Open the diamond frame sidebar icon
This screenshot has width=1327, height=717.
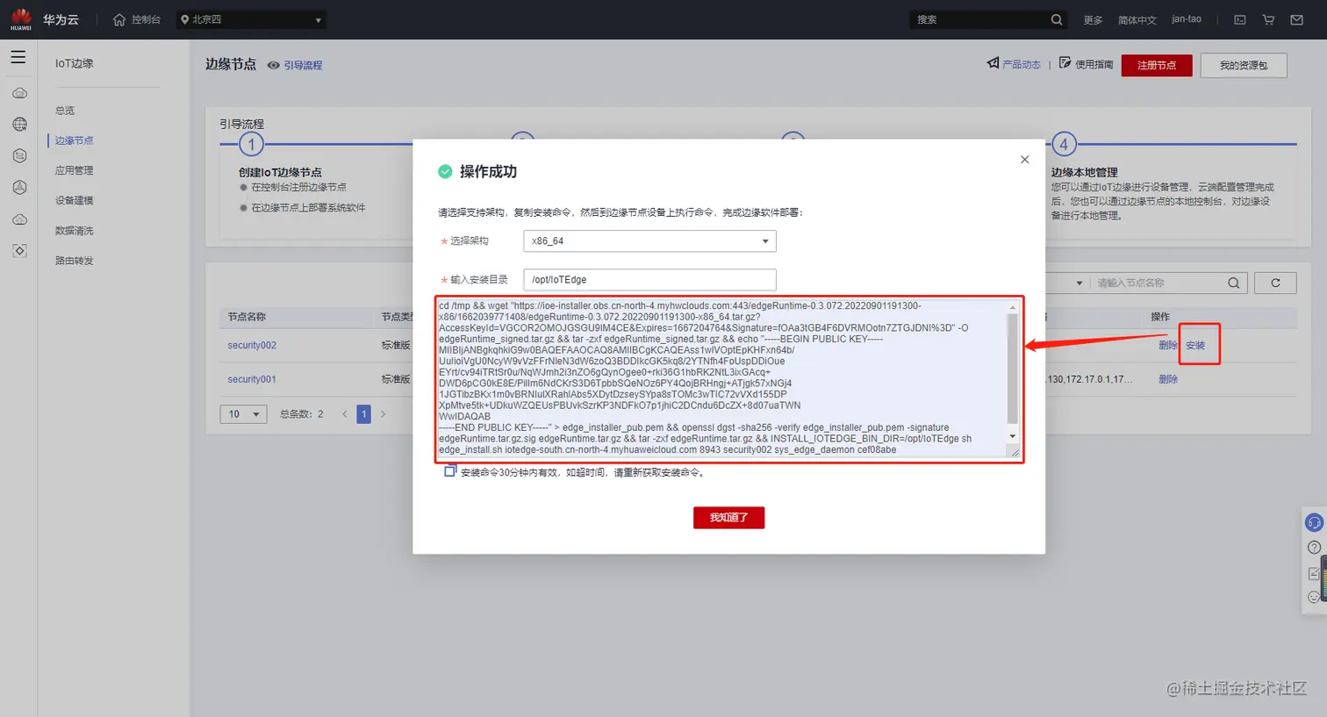(19, 251)
